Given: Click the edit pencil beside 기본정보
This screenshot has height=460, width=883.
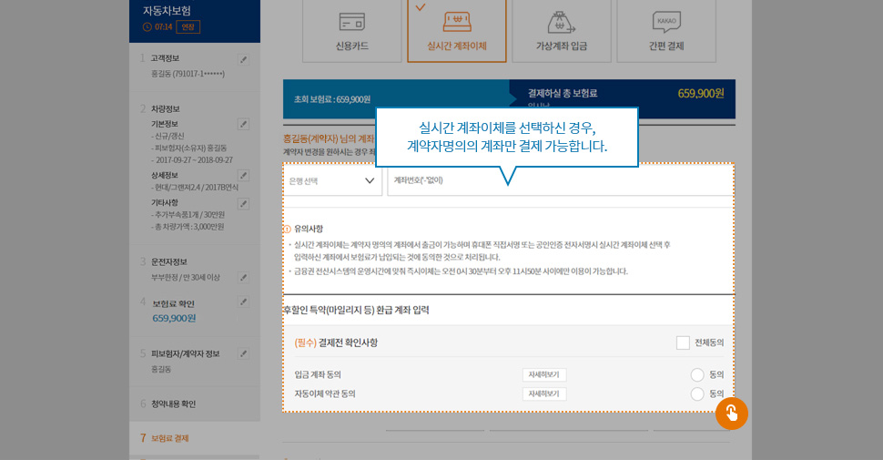Looking at the screenshot, I should pyautogui.click(x=243, y=124).
